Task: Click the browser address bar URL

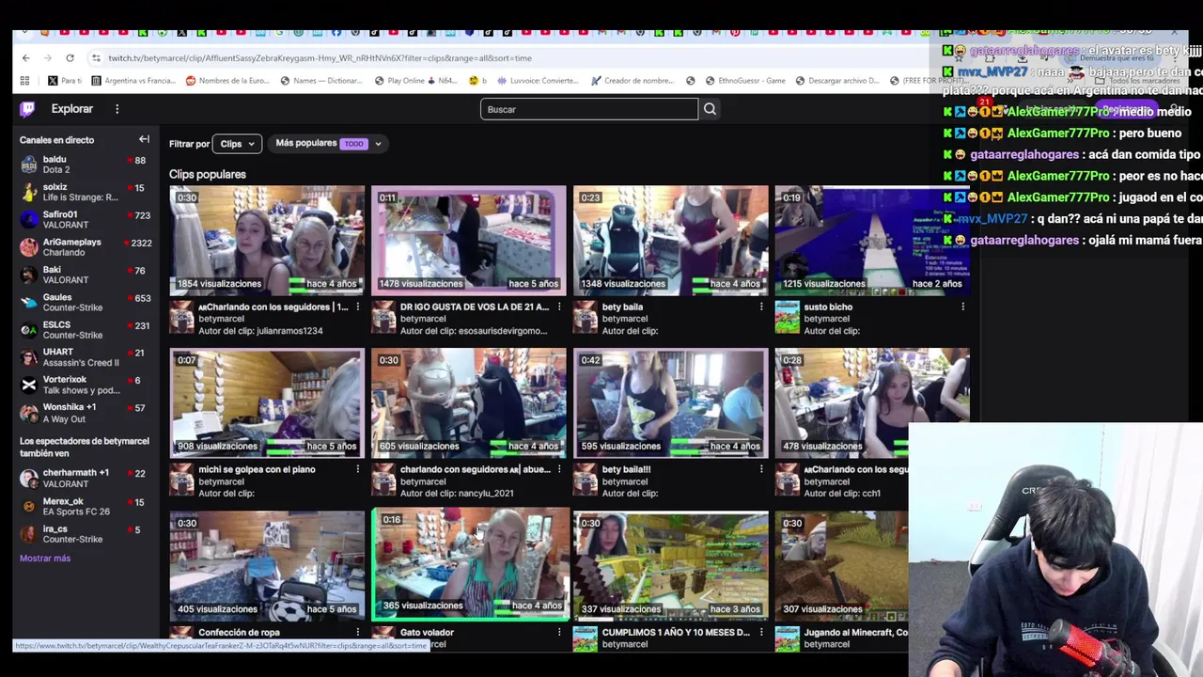Action: [320, 58]
